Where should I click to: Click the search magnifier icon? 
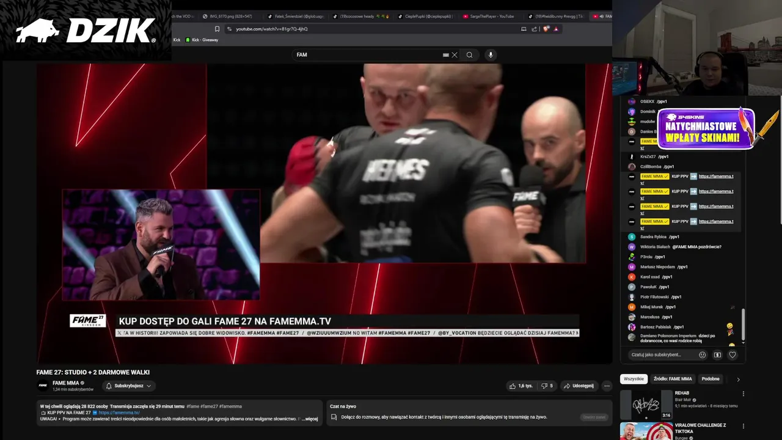(x=469, y=55)
